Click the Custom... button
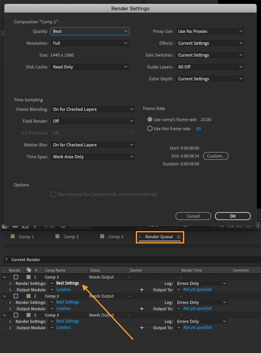This screenshot has width=261, height=353. pyautogui.click(x=216, y=156)
